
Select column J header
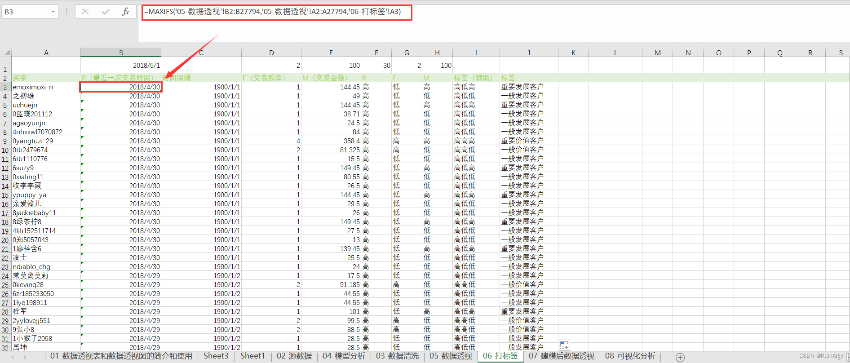tap(529, 53)
